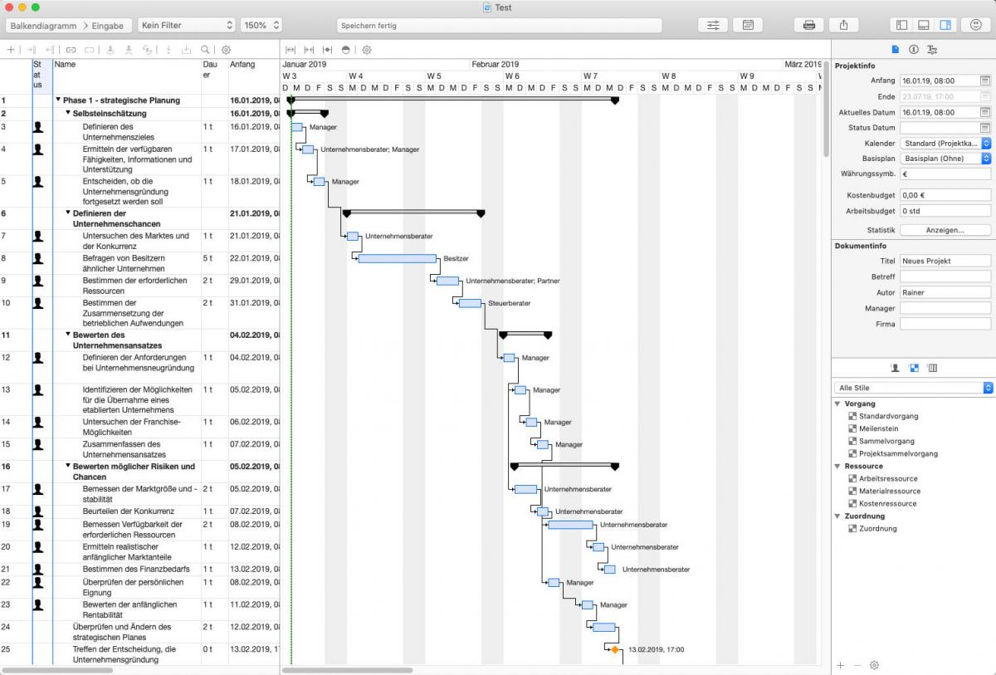Click the Besitzer task bar in Gantt

tap(398, 258)
